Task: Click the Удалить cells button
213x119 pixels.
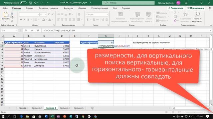Action: [162, 17]
